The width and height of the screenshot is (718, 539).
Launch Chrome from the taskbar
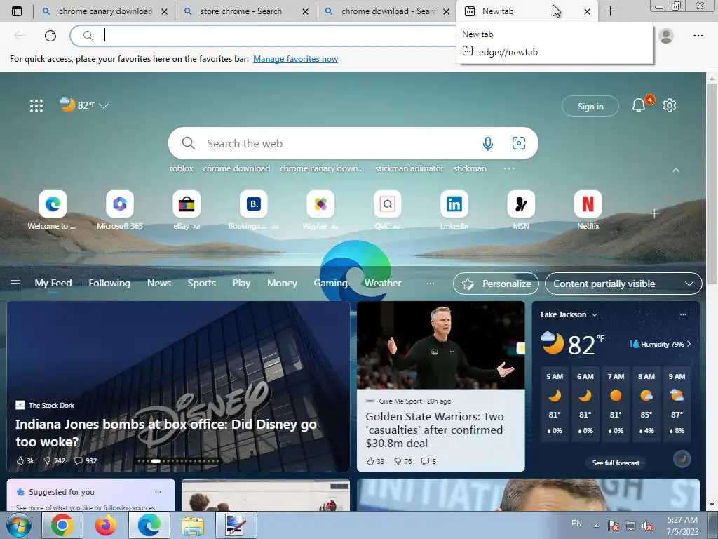pyautogui.click(x=62, y=525)
